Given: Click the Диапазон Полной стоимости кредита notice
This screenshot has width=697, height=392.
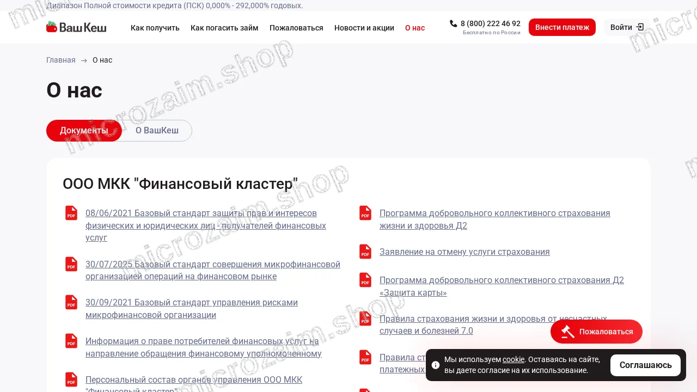Looking at the screenshot, I should 175,5.
